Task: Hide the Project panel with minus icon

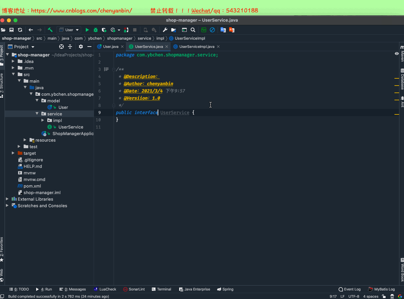Action: click(89, 47)
